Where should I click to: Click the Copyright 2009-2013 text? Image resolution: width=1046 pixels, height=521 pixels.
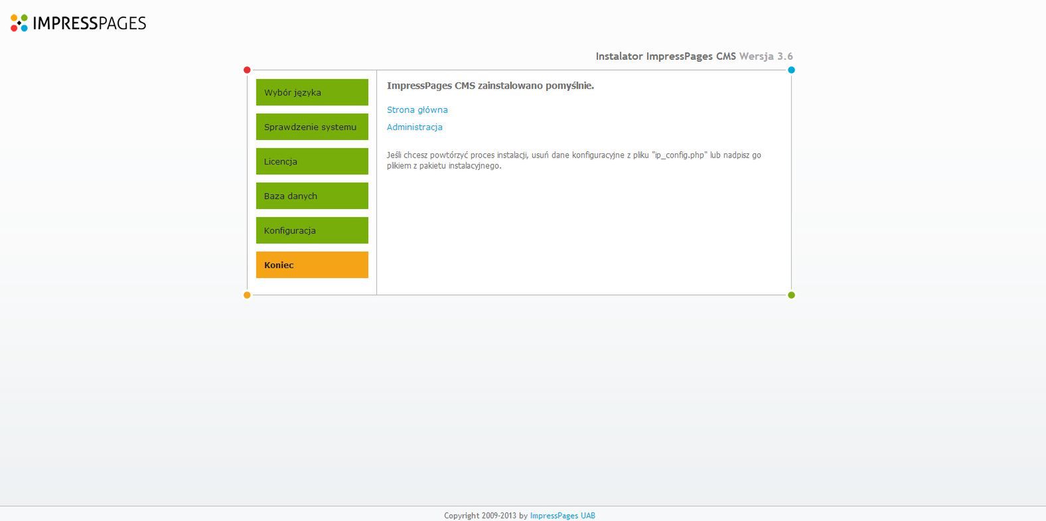point(486,516)
